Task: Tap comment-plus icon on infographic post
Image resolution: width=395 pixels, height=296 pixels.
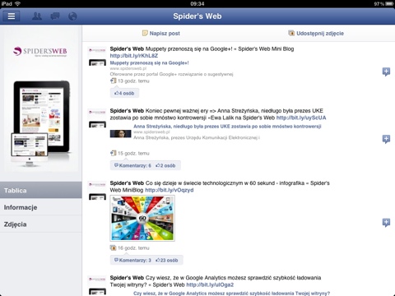Action: pos(386,223)
